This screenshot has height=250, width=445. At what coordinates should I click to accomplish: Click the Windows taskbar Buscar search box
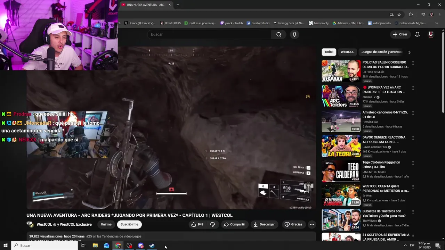44,245
